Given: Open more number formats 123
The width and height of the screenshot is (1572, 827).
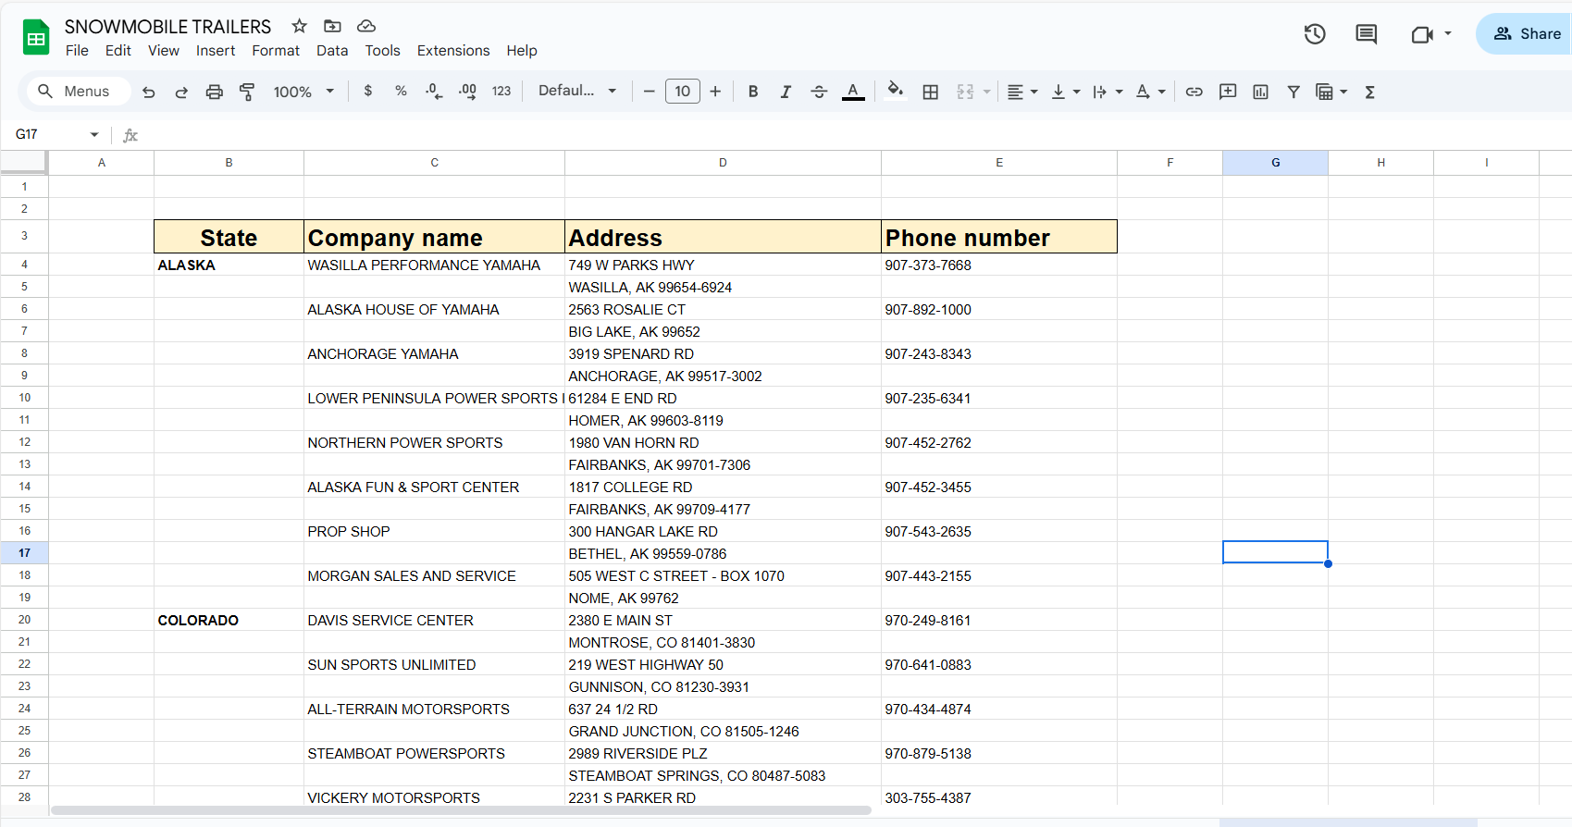Looking at the screenshot, I should (x=501, y=91).
